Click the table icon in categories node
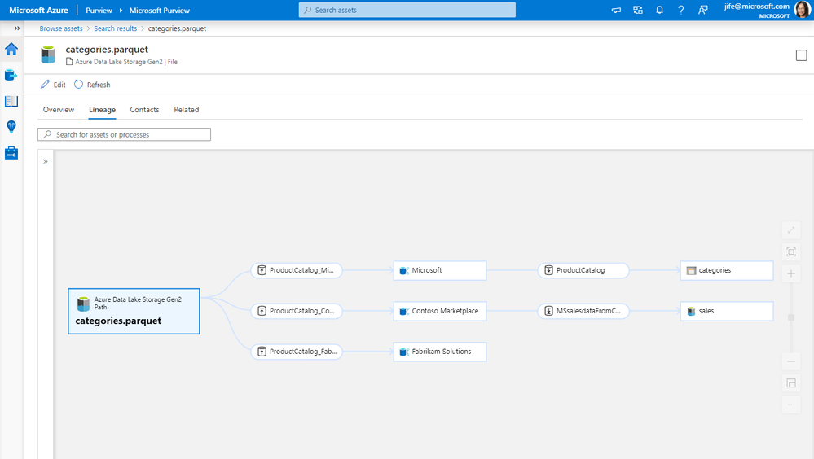 [691, 270]
